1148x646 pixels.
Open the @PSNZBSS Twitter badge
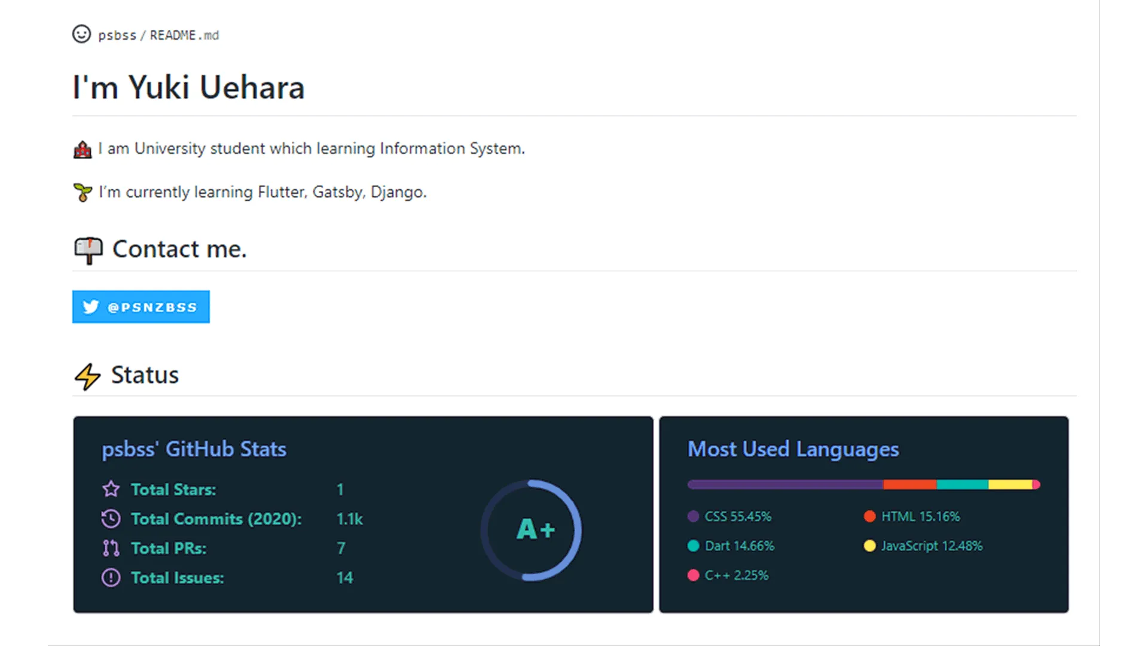point(141,307)
